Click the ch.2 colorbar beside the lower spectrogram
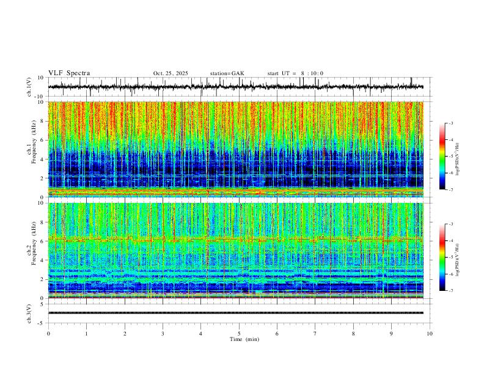484x374 pixels. tap(442, 257)
